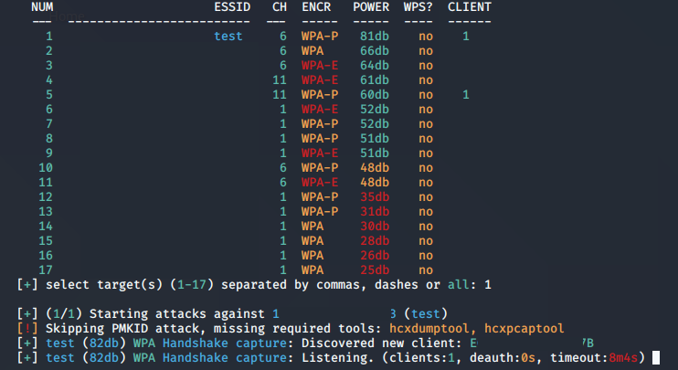Click the client count in row 5

click(x=466, y=95)
